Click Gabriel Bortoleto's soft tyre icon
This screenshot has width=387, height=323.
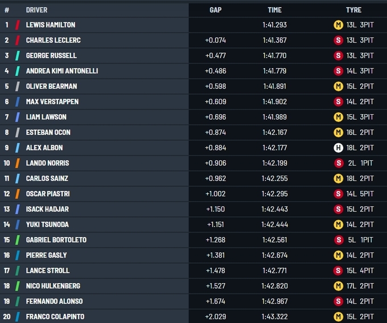pyautogui.click(x=337, y=240)
